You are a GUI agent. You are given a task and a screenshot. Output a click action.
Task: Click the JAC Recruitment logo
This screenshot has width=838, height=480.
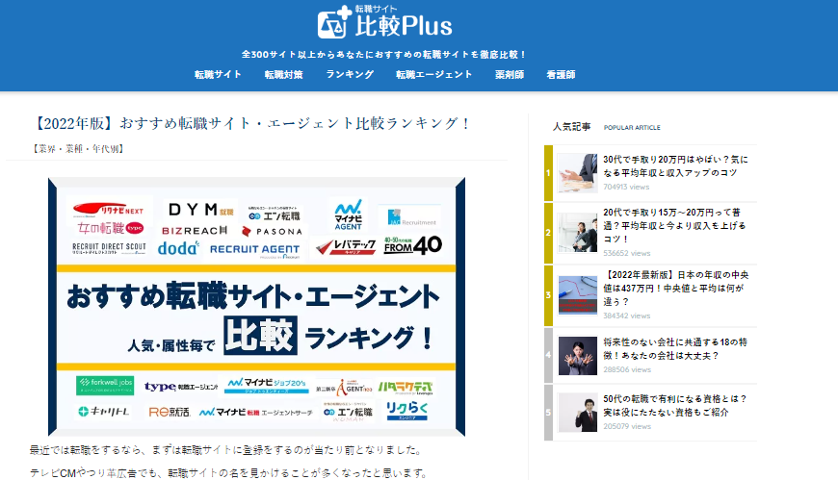[x=411, y=217]
